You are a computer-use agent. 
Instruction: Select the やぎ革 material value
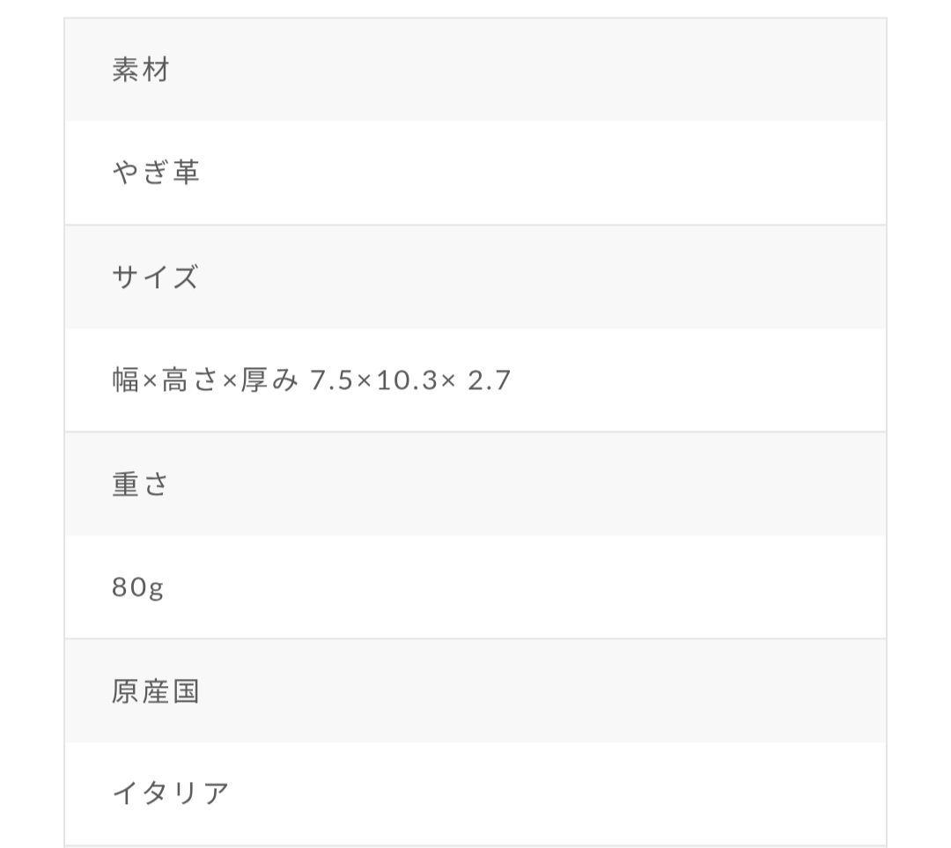pos(156,173)
